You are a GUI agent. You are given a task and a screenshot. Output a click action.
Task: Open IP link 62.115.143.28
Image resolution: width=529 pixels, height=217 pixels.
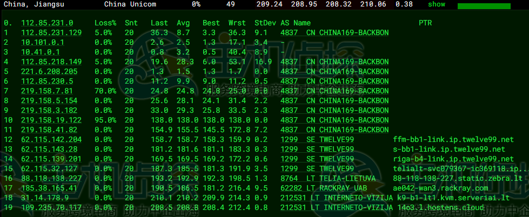click(x=49, y=150)
